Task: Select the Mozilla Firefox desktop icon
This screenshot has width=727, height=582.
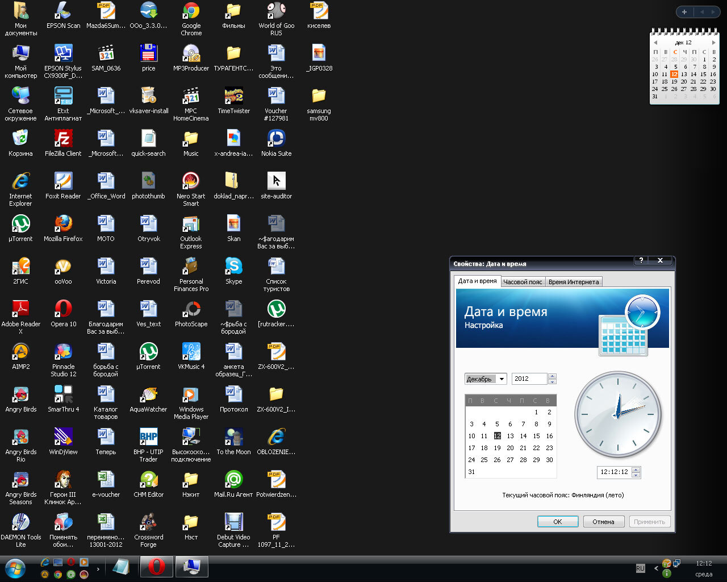Action: point(63,228)
